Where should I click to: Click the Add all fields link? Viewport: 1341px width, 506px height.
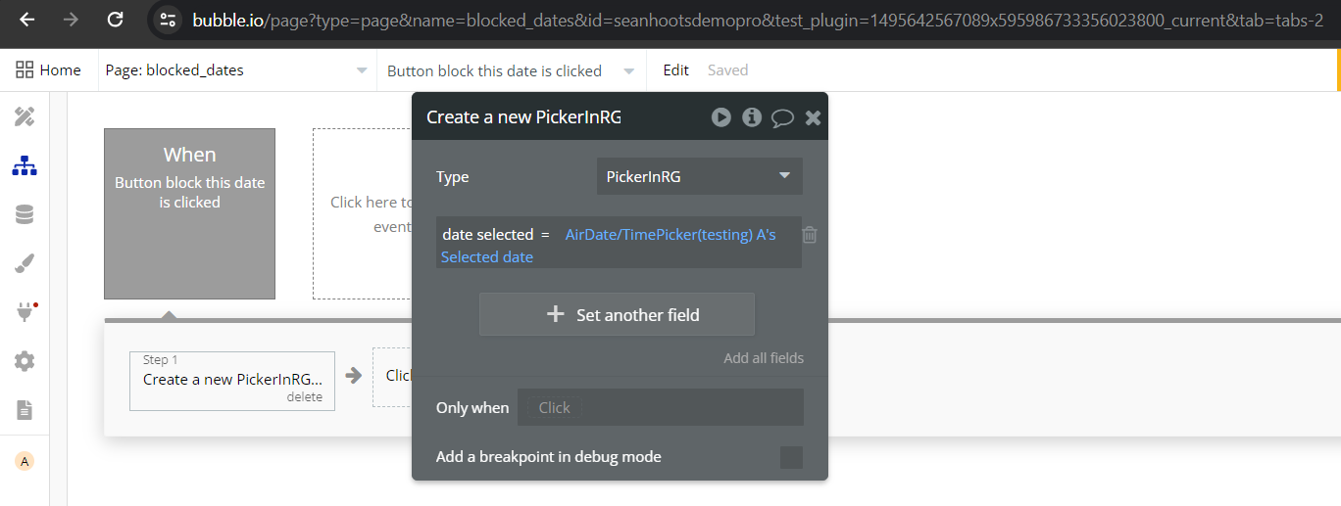[764, 358]
